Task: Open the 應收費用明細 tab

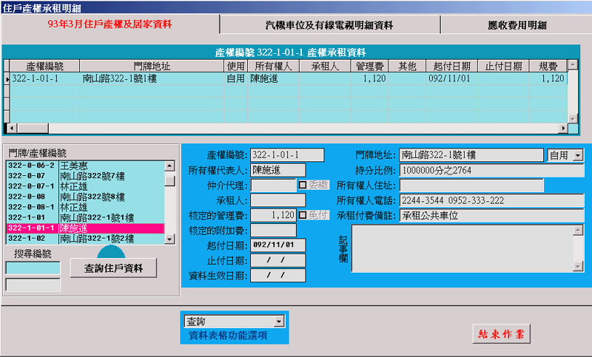Action: click(517, 25)
